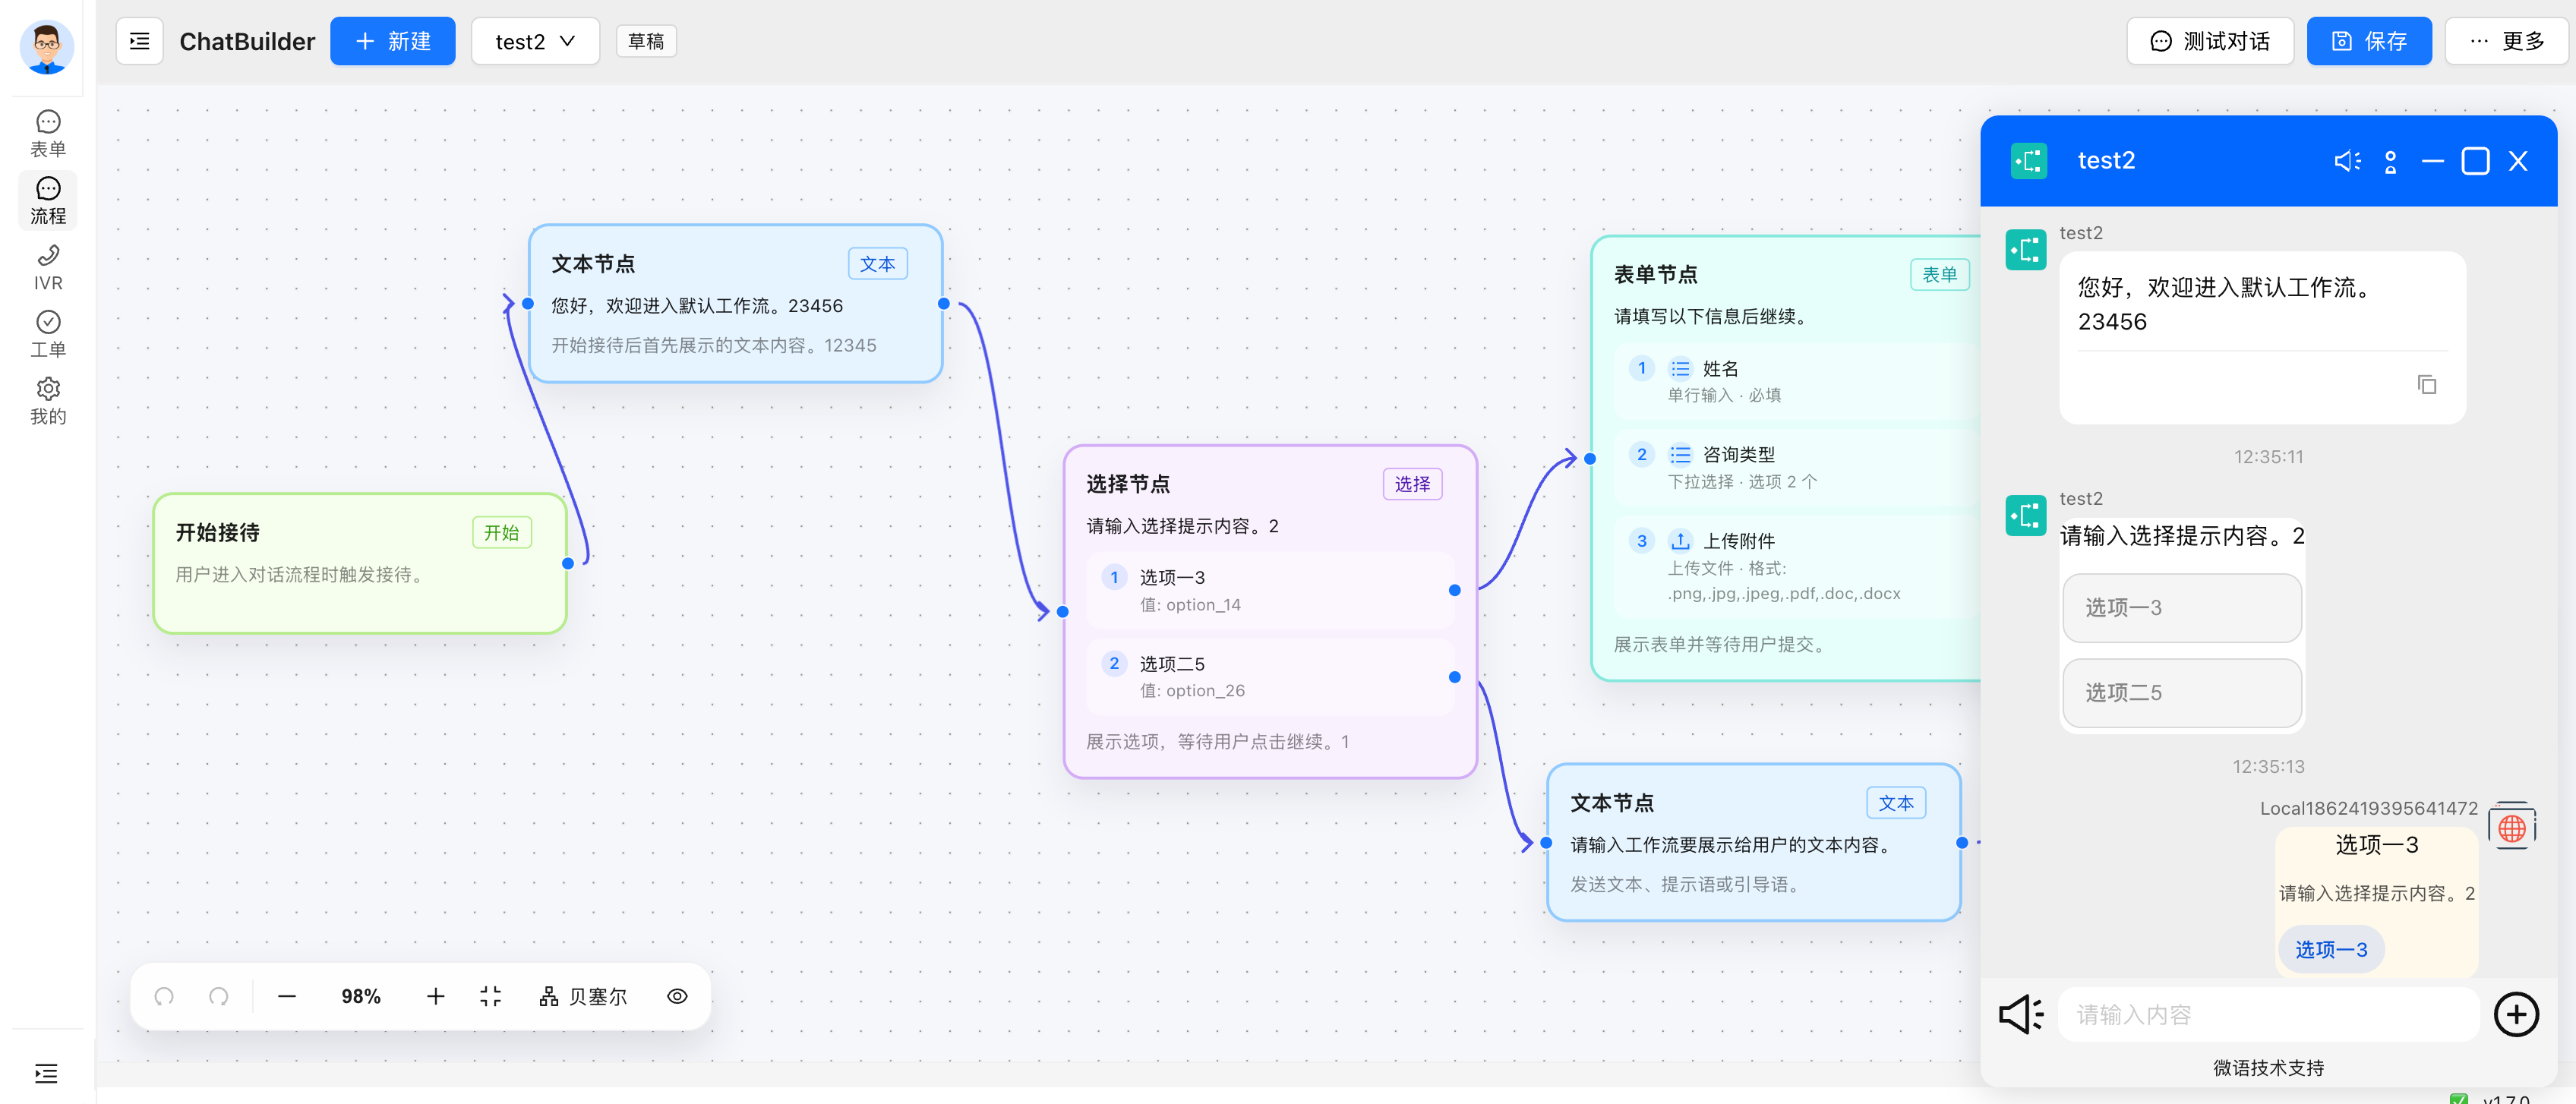Viewport: 2576px width, 1104px height.
Task: Select the 选择节点 node title
Action: (x=1128, y=484)
